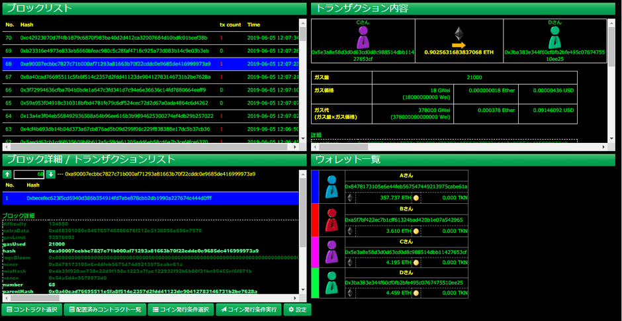Click block list vertical scrollbar

point(302,81)
